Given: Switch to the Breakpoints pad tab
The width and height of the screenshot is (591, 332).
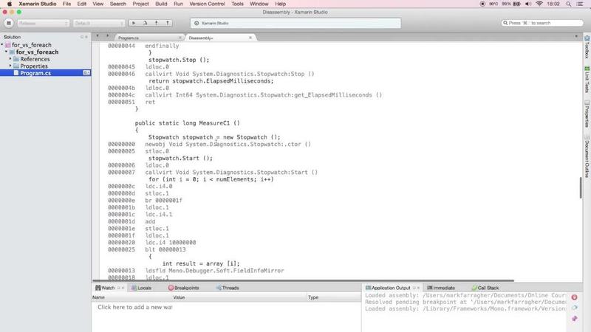Looking at the screenshot, I should click(183, 288).
